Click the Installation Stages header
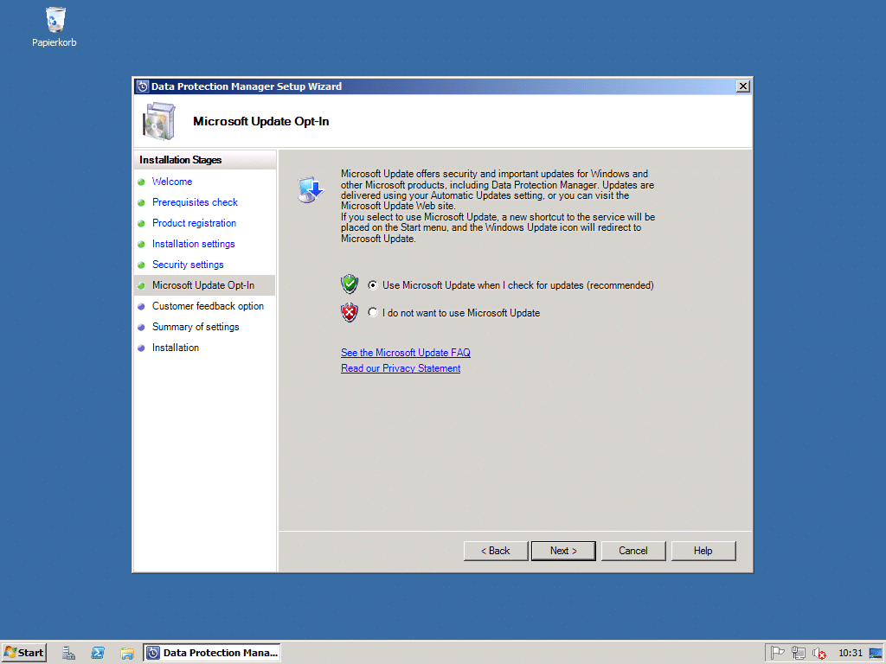Image resolution: width=886 pixels, height=664 pixels. coord(180,160)
